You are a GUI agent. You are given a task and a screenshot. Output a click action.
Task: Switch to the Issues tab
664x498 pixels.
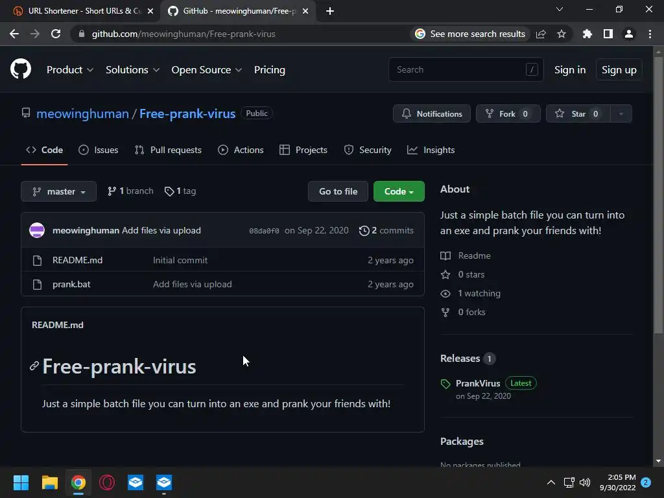tap(99, 150)
